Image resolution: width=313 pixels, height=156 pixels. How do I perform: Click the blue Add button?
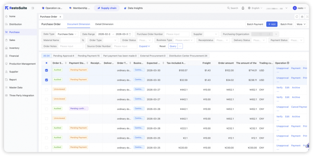click(272, 24)
